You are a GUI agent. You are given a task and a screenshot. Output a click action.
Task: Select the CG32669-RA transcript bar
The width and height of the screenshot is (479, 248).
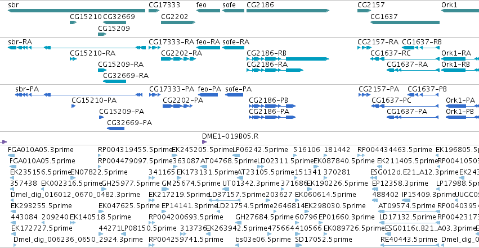click(115, 81)
